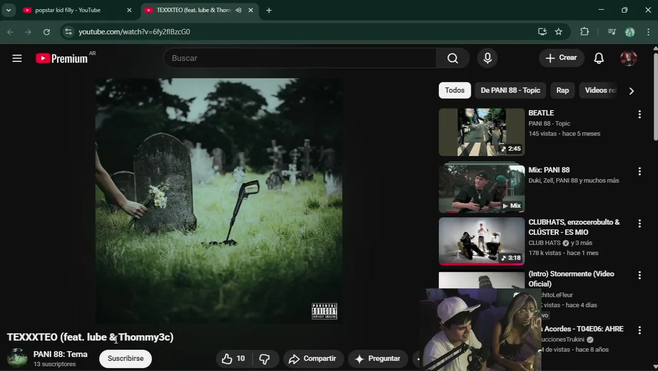Open Chrome three-dot menu
The width and height of the screenshot is (658, 371).
coord(648,32)
